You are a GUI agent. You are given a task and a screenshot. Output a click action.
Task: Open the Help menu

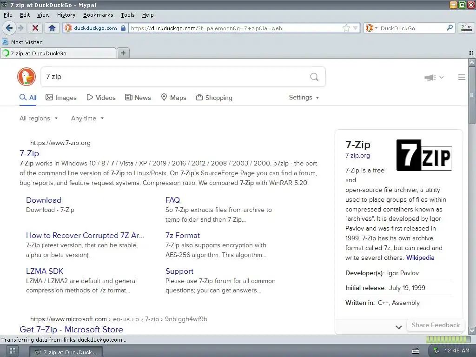pos(148,14)
